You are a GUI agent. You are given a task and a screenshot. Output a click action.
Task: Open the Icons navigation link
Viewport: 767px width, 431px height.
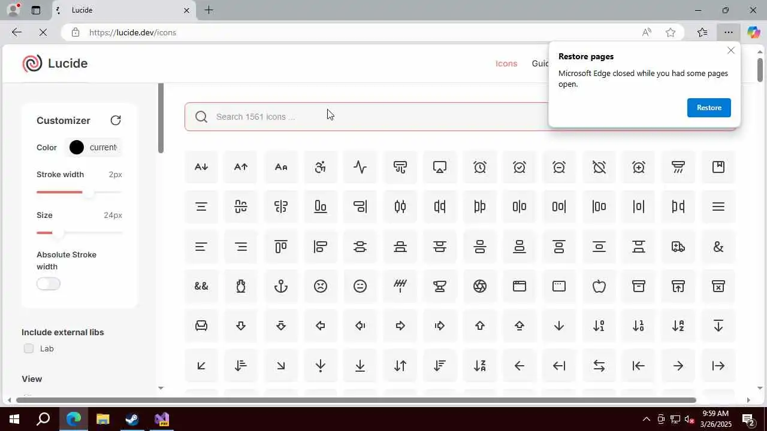point(506,63)
